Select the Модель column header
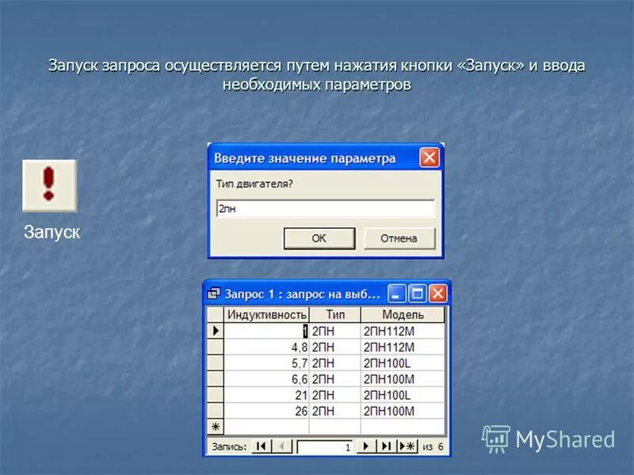The image size is (634, 475). pos(403,314)
